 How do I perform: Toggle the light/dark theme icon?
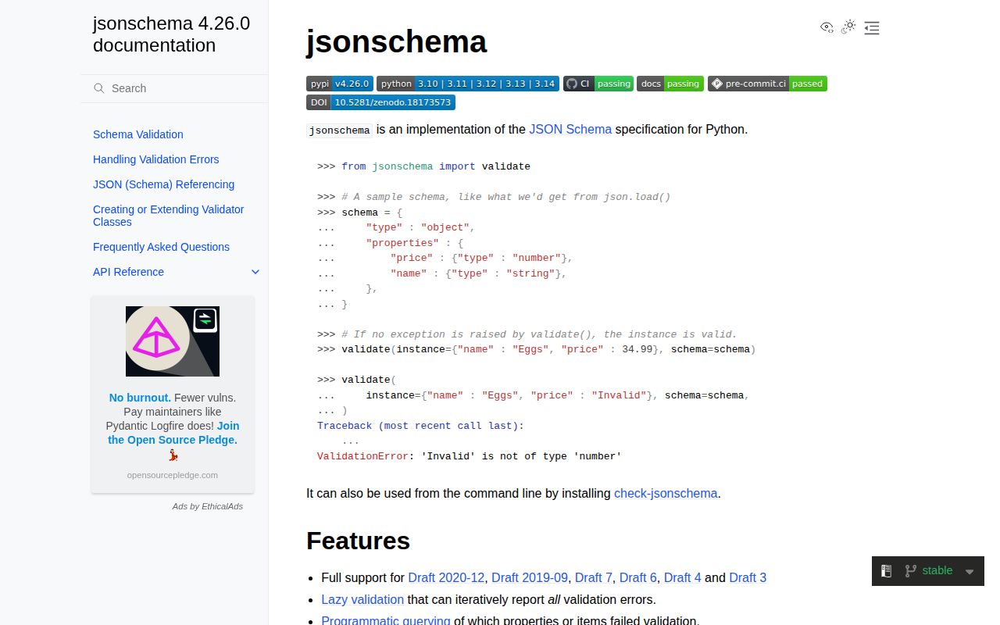(x=849, y=27)
